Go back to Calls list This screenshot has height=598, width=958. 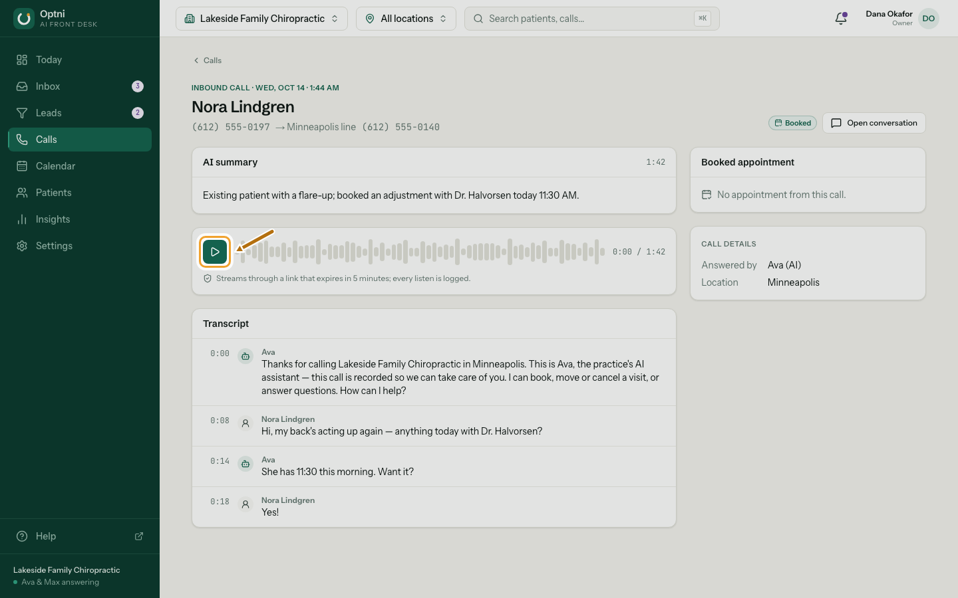click(208, 60)
